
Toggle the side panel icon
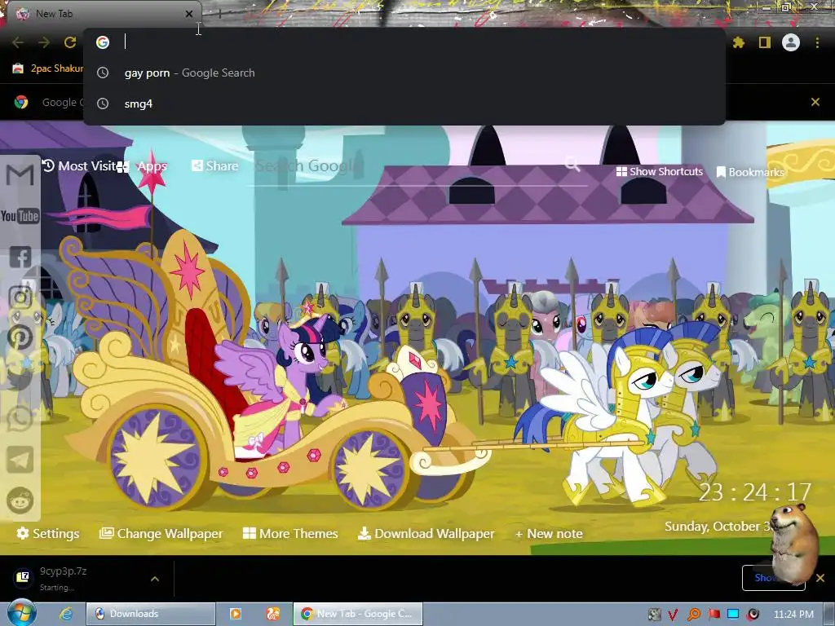pos(765,42)
